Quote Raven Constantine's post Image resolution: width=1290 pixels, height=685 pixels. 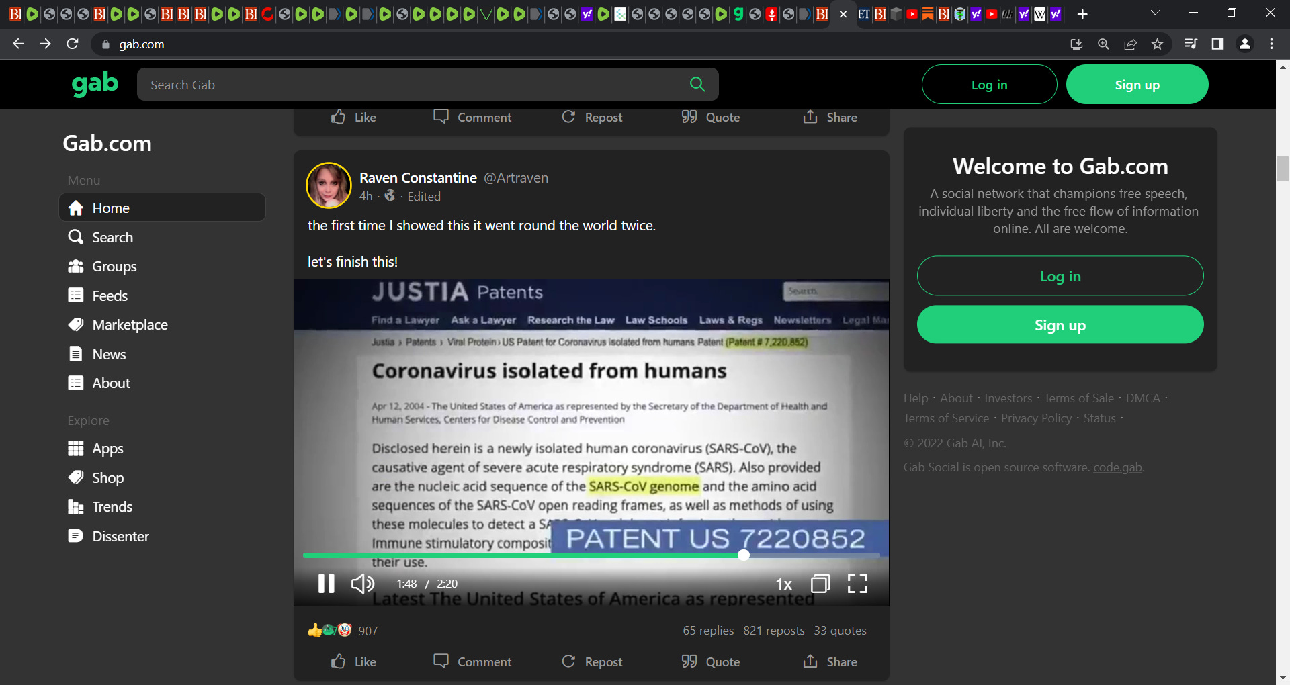[x=711, y=661]
